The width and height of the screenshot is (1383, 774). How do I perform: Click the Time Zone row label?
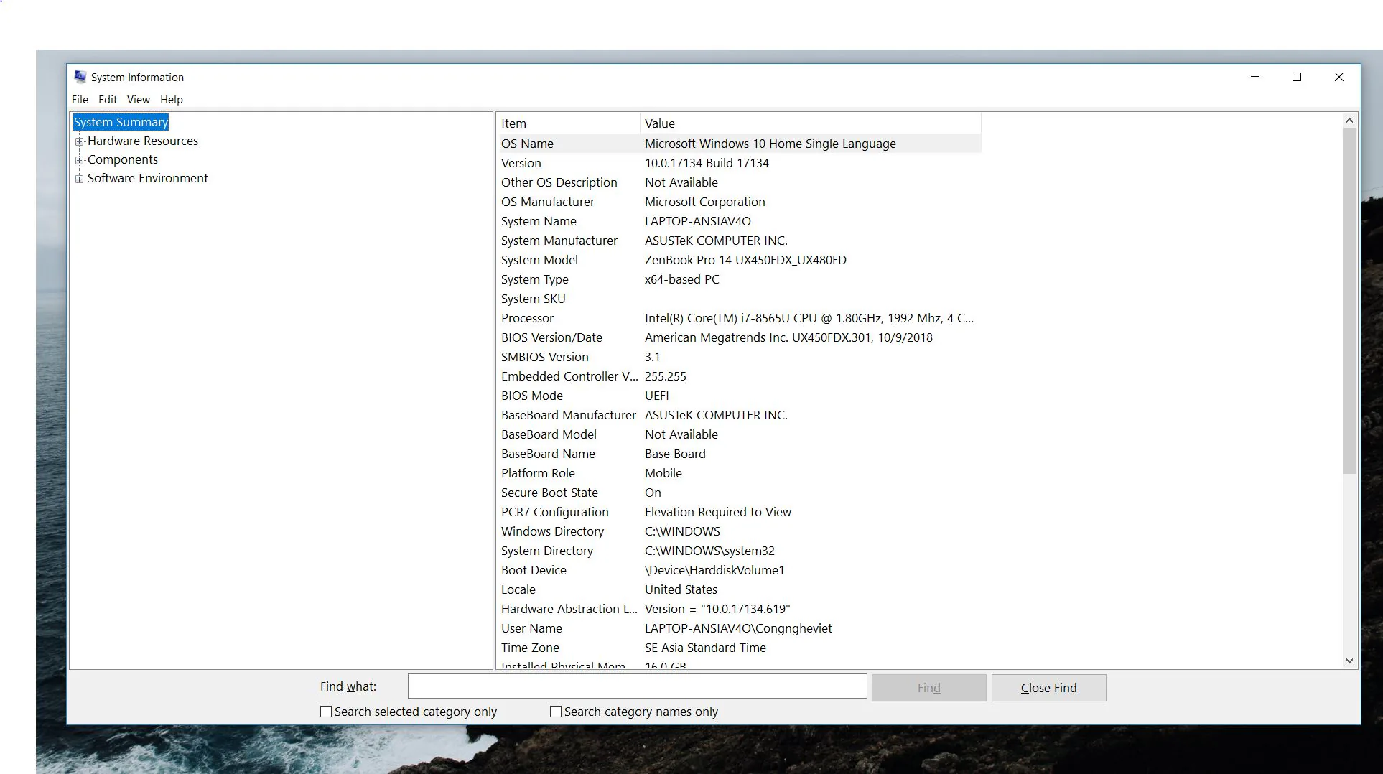(530, 648)
